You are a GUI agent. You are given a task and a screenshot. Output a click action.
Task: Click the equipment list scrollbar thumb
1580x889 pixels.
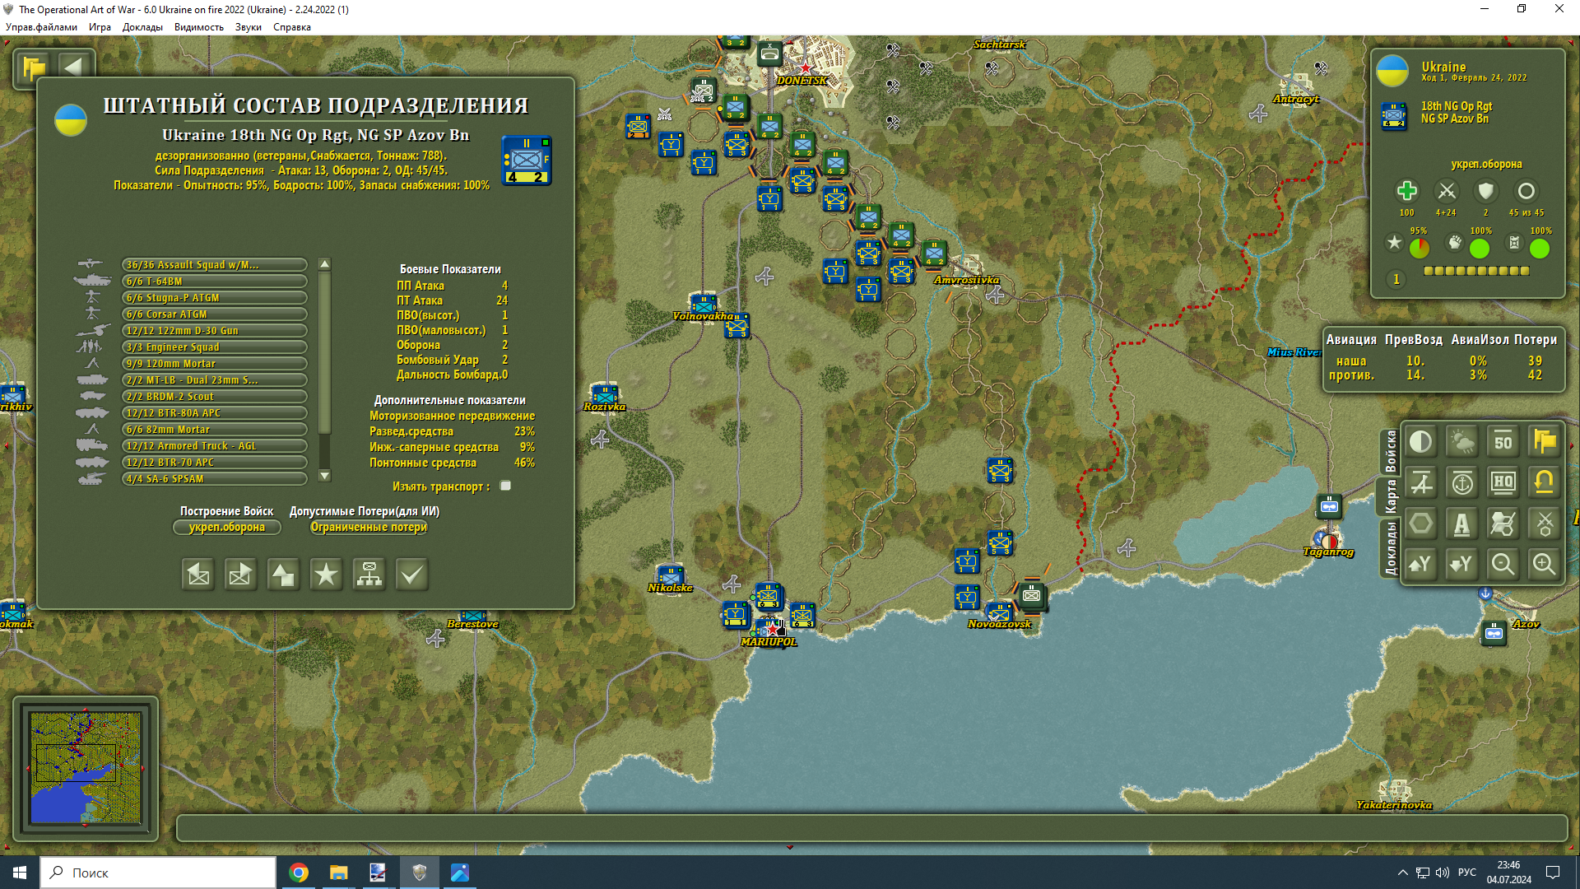click(x=325, y=353)
